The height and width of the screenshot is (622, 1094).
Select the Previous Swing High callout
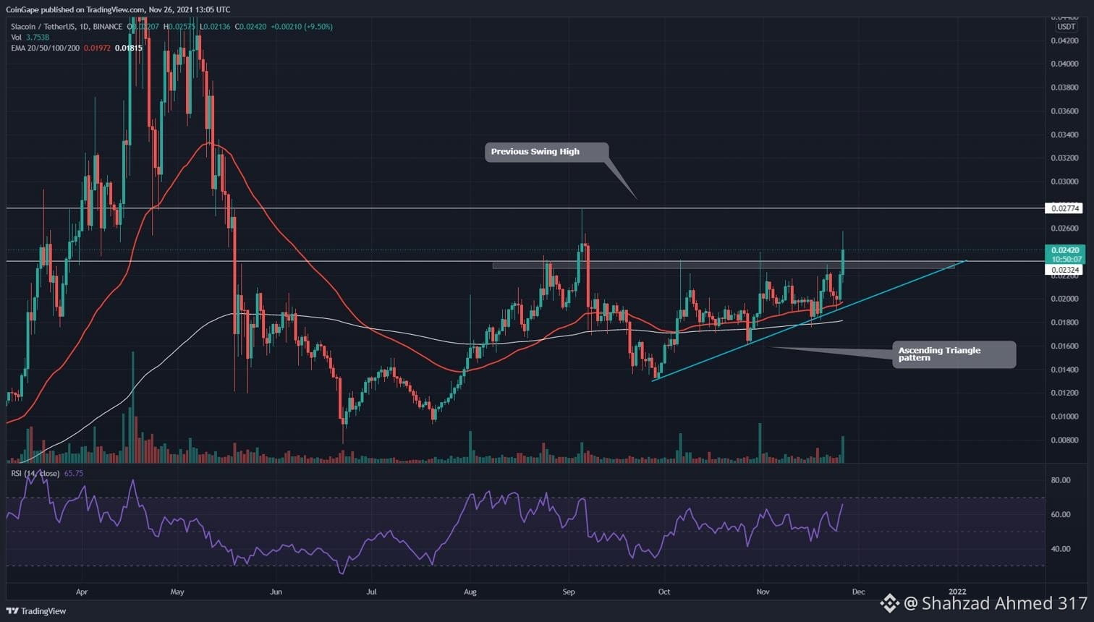coord(546,152)
